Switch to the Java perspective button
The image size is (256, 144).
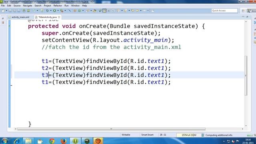[252, 11]
